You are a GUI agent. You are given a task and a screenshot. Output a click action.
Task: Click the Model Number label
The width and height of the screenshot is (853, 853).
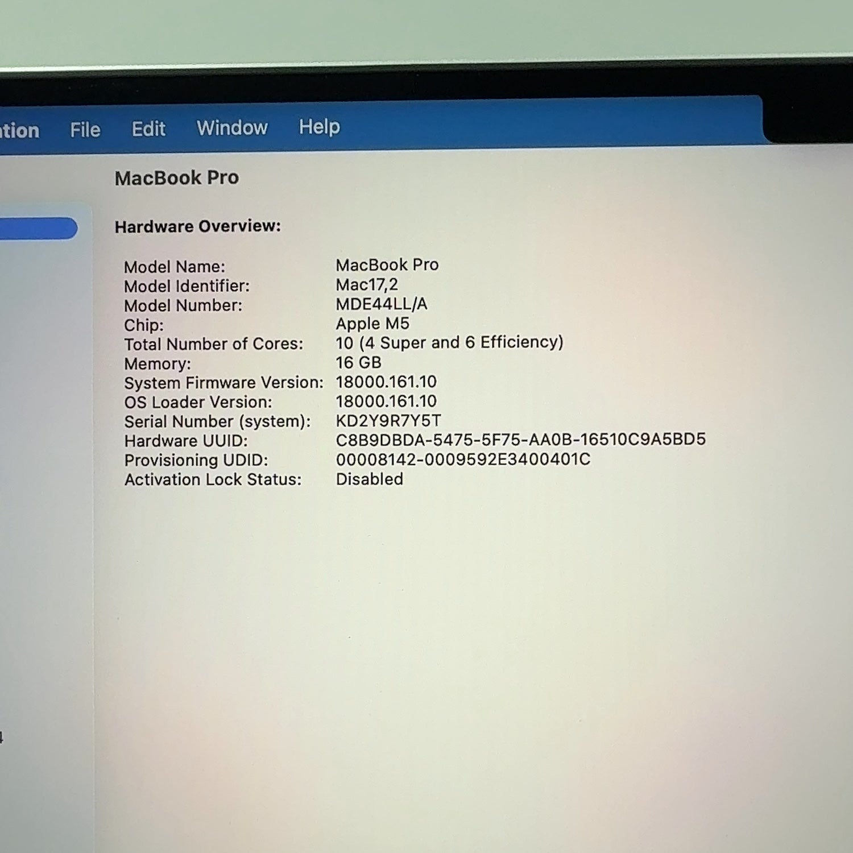pos(183,305)
